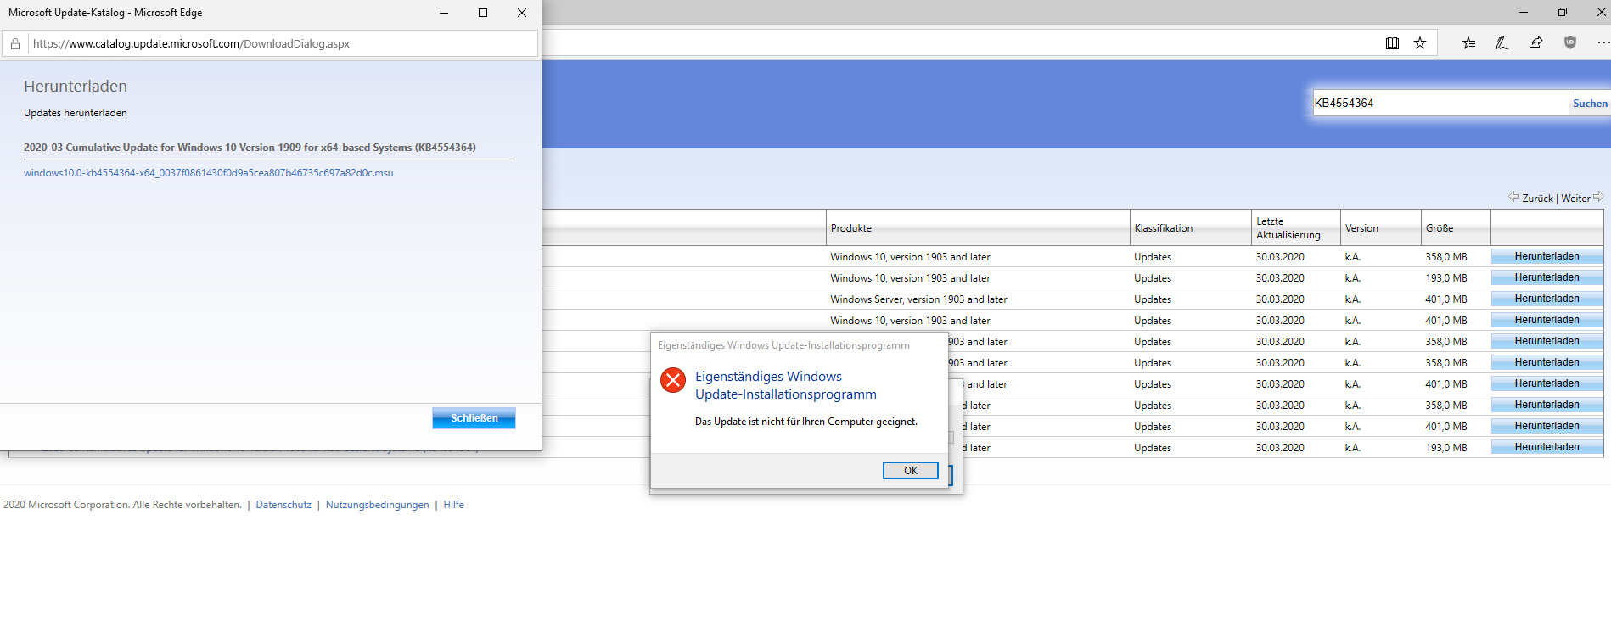Click the KB4554364 search input field
This screenshot has width=1611, height=621.
point(1440,103)
